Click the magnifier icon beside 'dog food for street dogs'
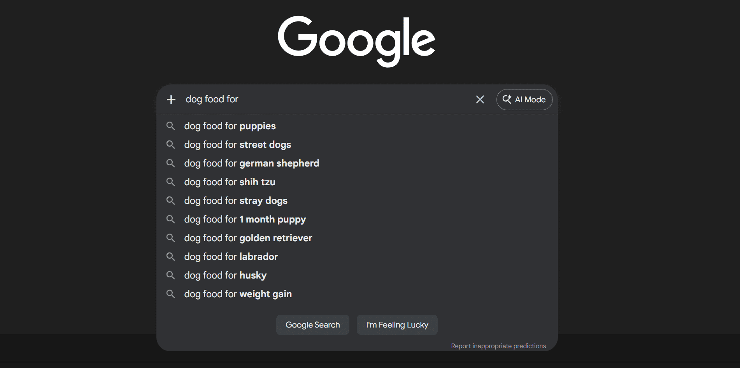The image size is (740, 368). point(171,144)
